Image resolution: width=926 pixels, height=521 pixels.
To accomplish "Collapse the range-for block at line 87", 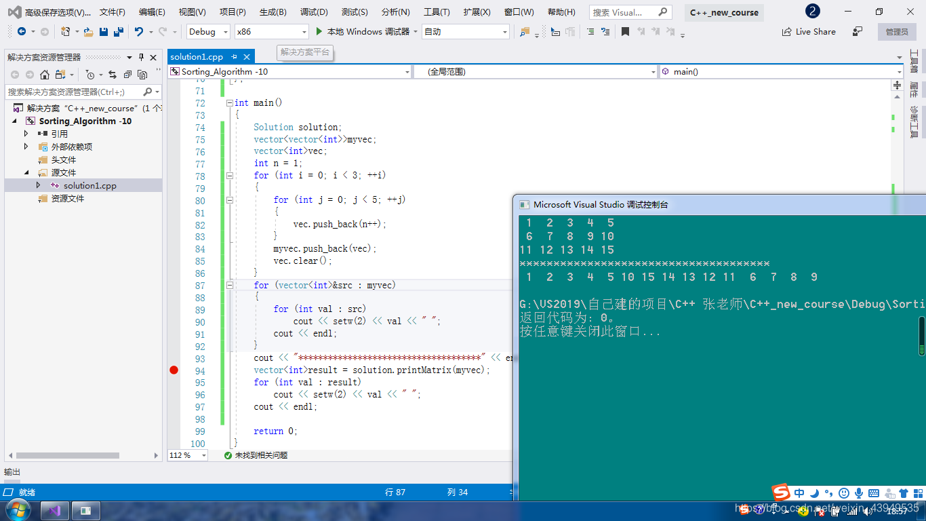I will 229,285.
